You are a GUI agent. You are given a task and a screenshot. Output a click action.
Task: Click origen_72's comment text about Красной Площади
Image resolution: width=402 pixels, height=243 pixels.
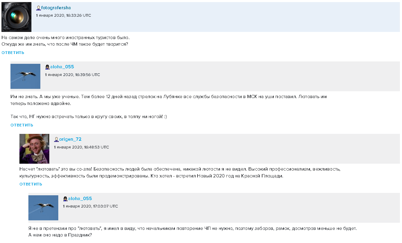click(x=180, y=173)
